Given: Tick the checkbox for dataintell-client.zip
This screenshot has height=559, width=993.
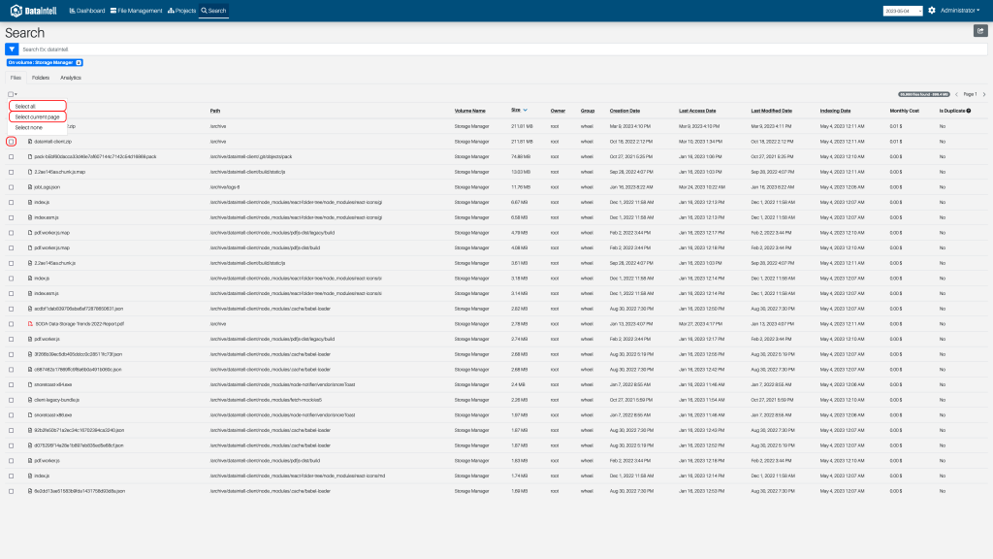Looking at the screenshot, I should 12,142.
